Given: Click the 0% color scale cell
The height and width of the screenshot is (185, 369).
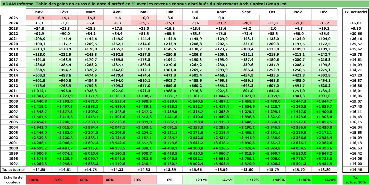Looking at the screenshot, I should coord(169,180).
